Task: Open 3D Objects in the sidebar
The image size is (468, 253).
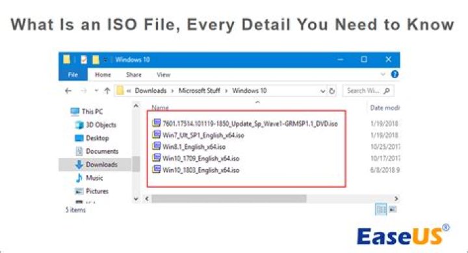Action: click(96, 125)
